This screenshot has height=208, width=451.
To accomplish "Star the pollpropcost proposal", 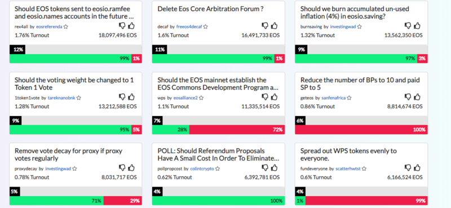I will coord(218,169).
